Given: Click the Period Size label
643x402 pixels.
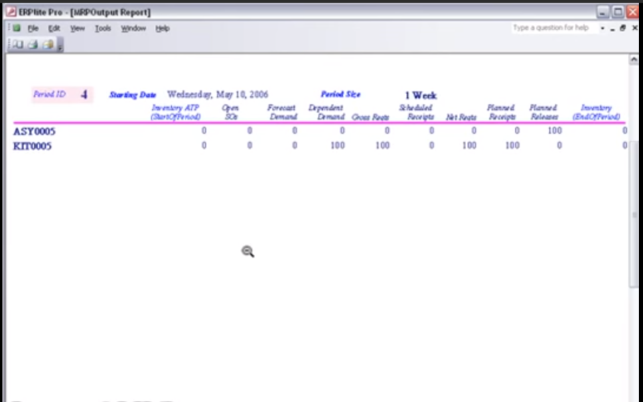Looking at the screenshot, I should 340,94.
